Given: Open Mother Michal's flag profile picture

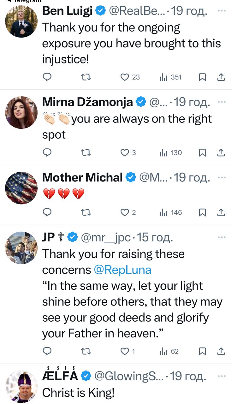Looking at the screenshot, I should tap(21, 187).
